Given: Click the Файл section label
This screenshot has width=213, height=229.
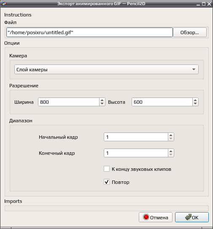Looking at the screenshot, I should coord(10,22).
